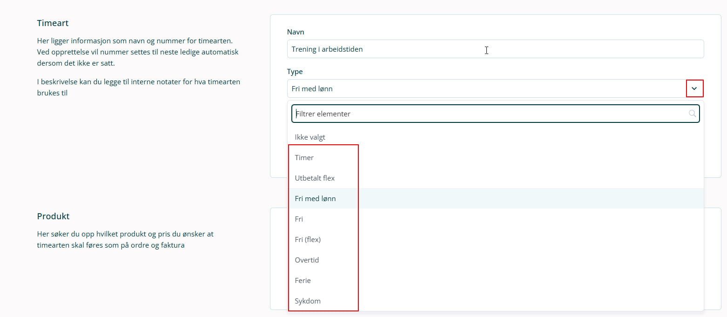Click the Type combo box showing Fri med lønn
This screenshot has height=317, width=727.
[484, 88]
